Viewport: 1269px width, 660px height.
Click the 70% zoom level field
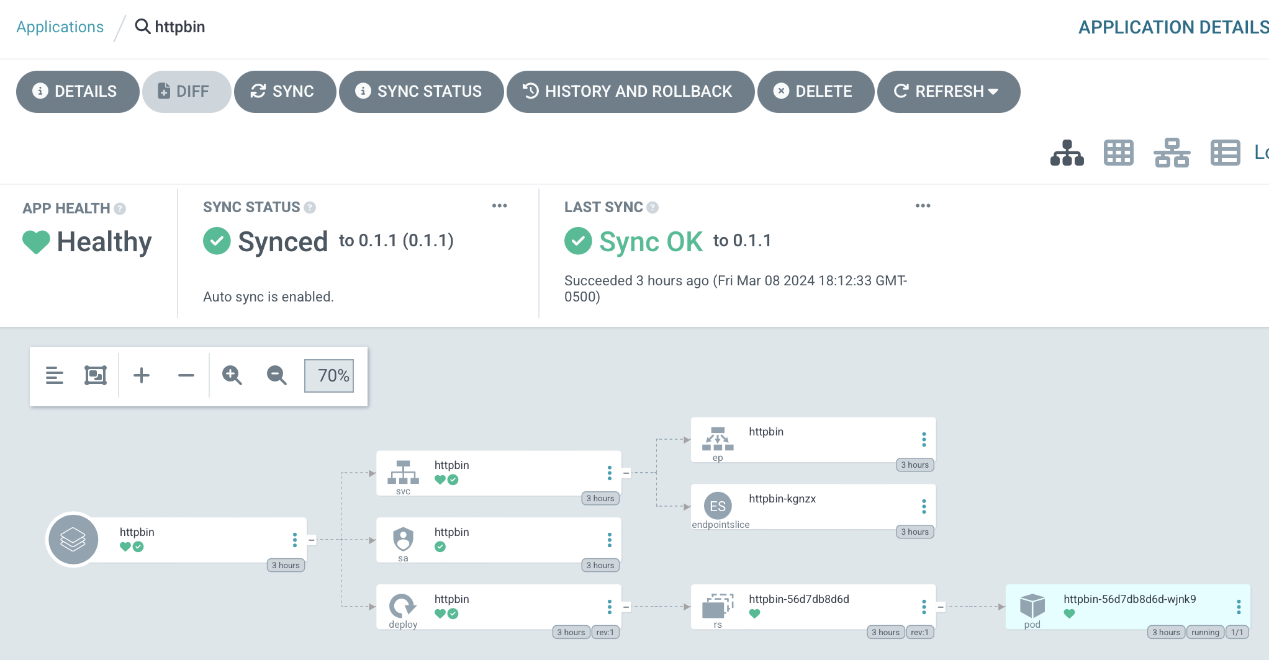tap(329, 376)
